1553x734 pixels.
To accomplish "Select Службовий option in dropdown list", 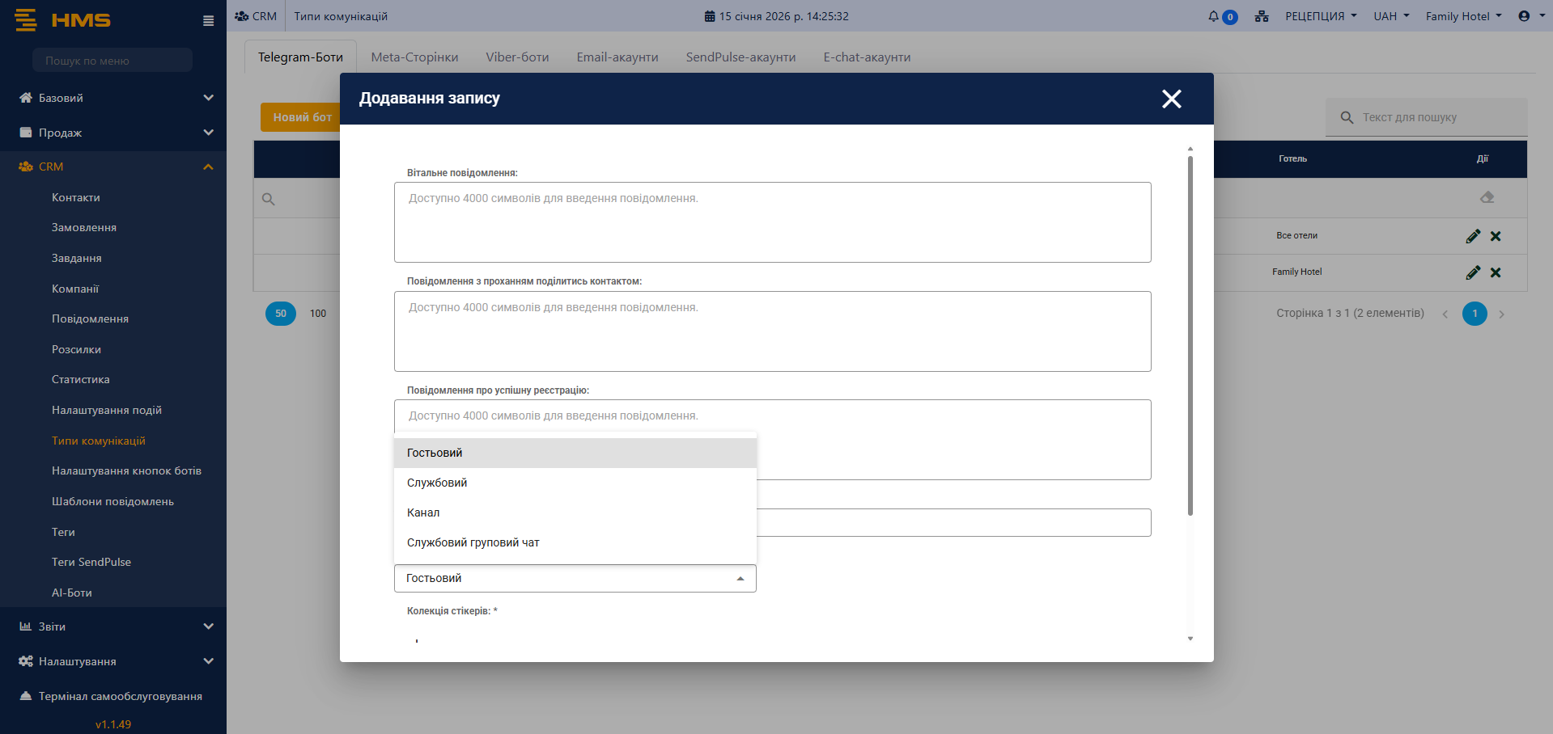I will pos(437,483).
